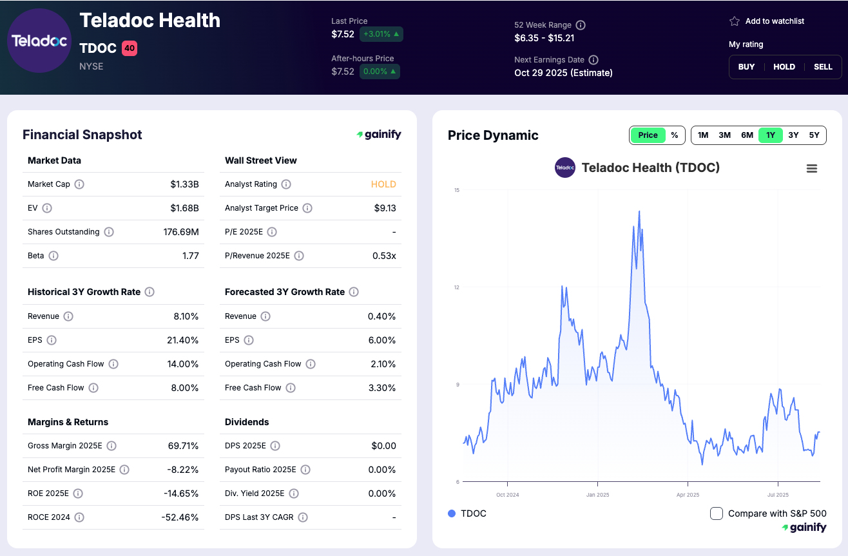Click info icon beside Forecasted 3Y Growth Rate
848x556 pixels.
click(354, 292)
